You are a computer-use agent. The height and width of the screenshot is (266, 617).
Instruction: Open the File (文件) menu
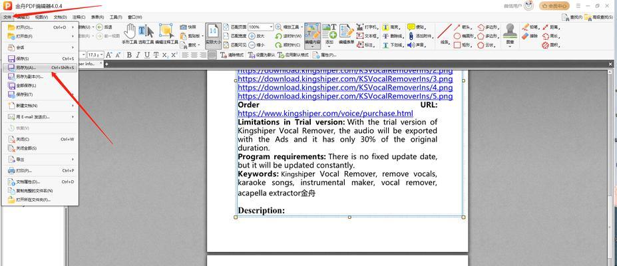click(7, 17)
